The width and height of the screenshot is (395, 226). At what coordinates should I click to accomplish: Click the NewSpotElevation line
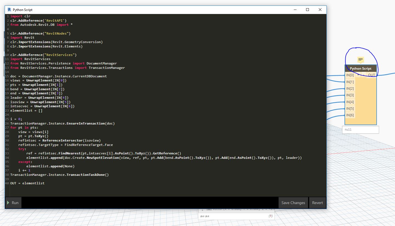pyautogui.click(x=164, y=158)
